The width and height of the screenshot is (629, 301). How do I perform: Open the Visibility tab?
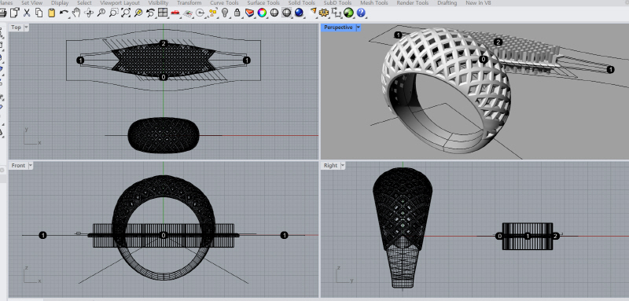159,3
